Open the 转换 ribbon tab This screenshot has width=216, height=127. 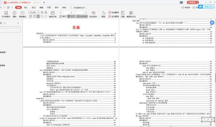[x=64, y=7]
